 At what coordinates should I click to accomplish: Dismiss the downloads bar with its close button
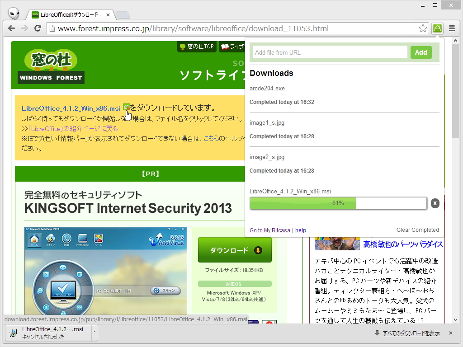pos(450,333)
